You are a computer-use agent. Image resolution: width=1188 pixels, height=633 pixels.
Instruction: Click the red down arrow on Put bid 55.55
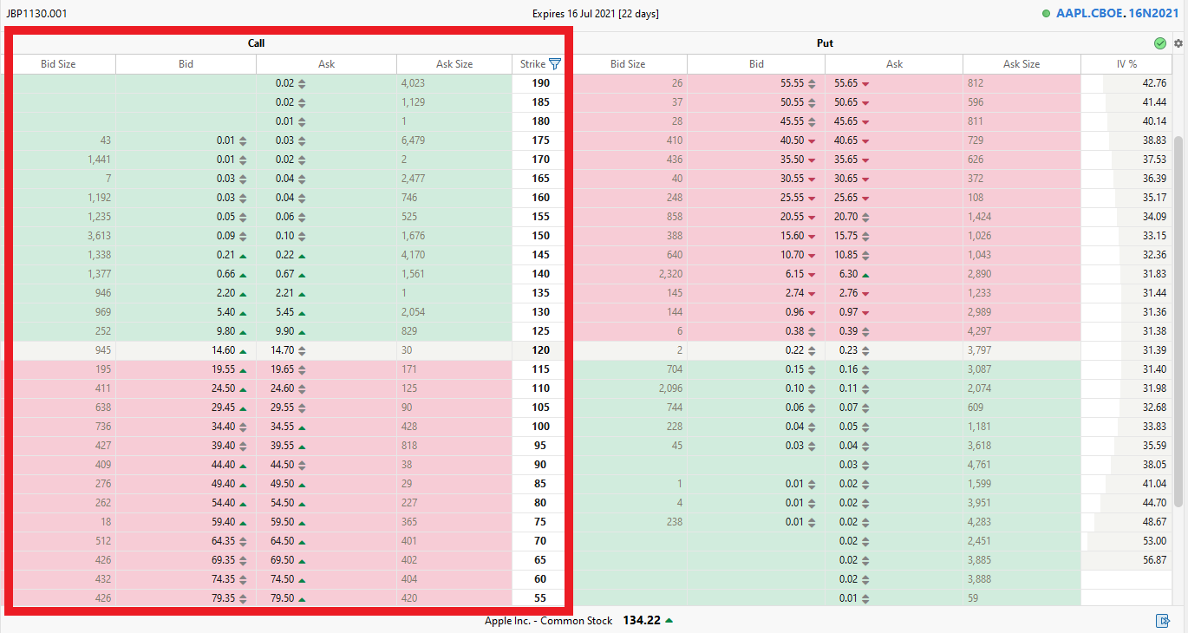point(810,83)
